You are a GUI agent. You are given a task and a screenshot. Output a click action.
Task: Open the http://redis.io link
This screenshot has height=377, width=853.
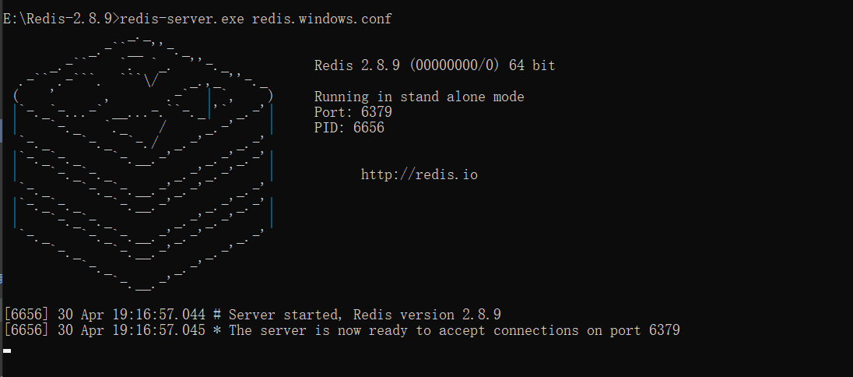point(419,174)
